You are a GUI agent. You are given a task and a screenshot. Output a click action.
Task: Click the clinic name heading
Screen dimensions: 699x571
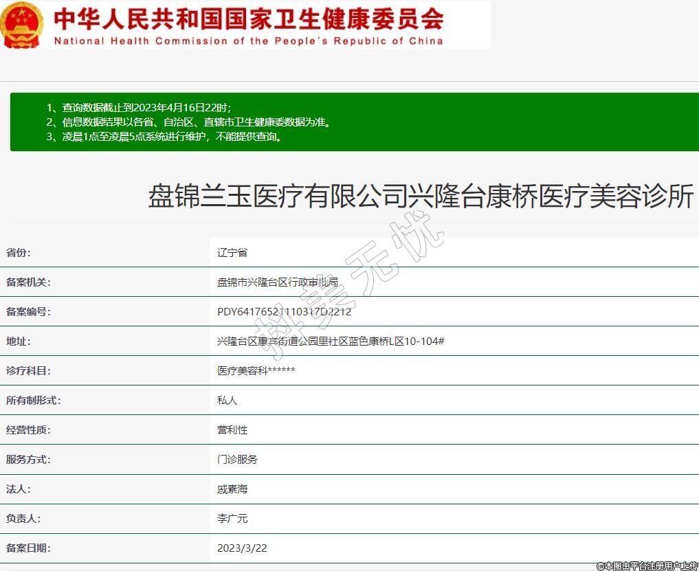tap(421, 197)
